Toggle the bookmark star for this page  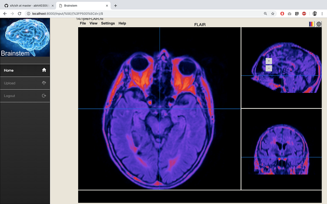tap(272, 13)
